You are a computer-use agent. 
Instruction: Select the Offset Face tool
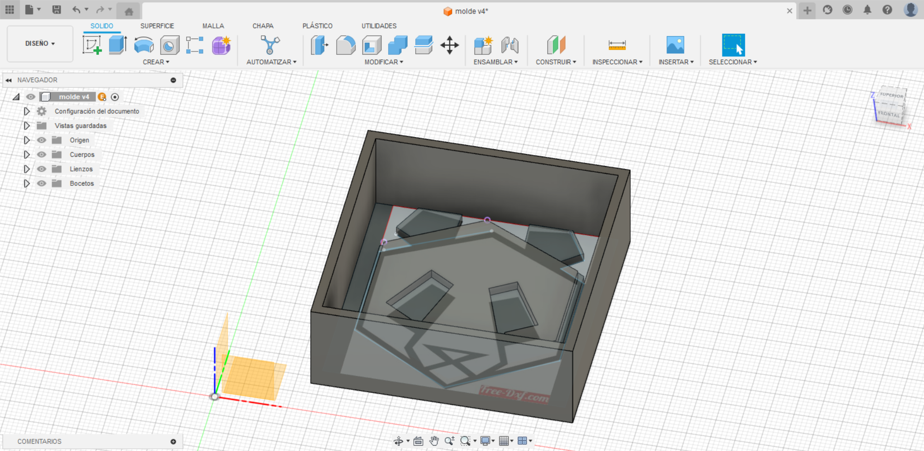pyautogui.click(x=424, y=45)
